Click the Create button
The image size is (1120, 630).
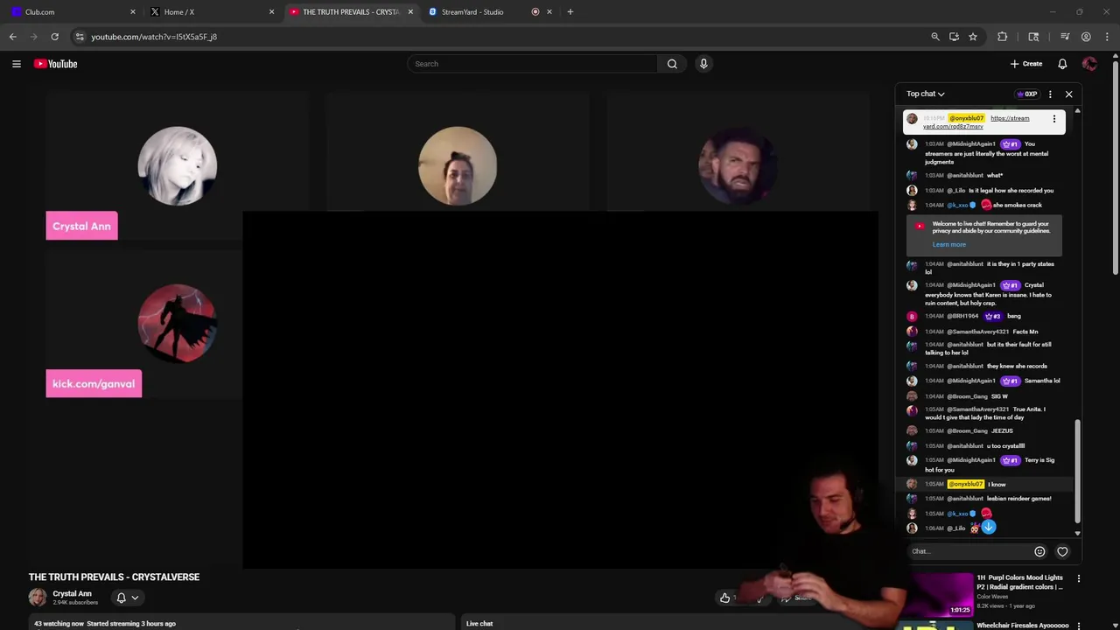[x=1026, y=64]
